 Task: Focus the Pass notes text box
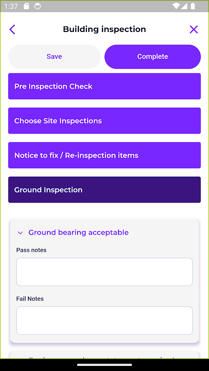104,272
